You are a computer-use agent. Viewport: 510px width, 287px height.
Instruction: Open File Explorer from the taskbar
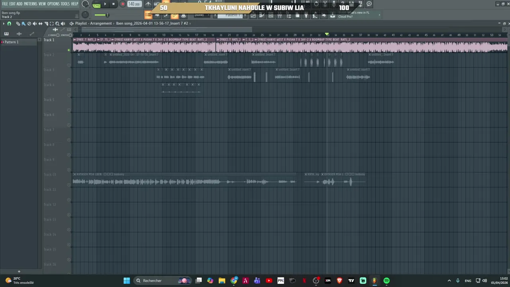(222, 281)
